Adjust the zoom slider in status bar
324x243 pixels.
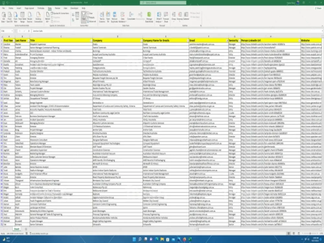click(x=310, y=233)
